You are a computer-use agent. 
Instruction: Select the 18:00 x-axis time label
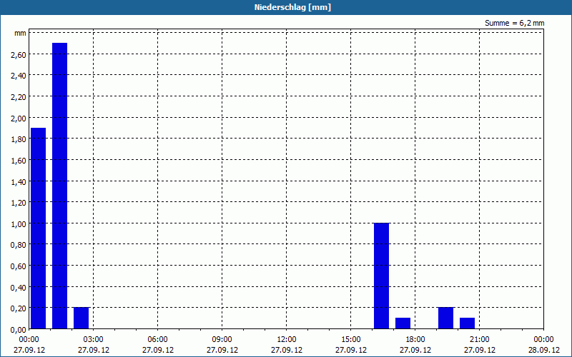[x=415, y=339]
